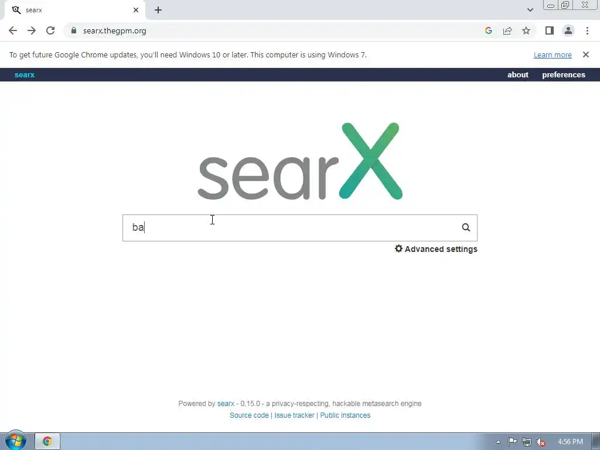Open the network tray icon
This screenshot has height=450, width=600.
[x=527, y=442]
